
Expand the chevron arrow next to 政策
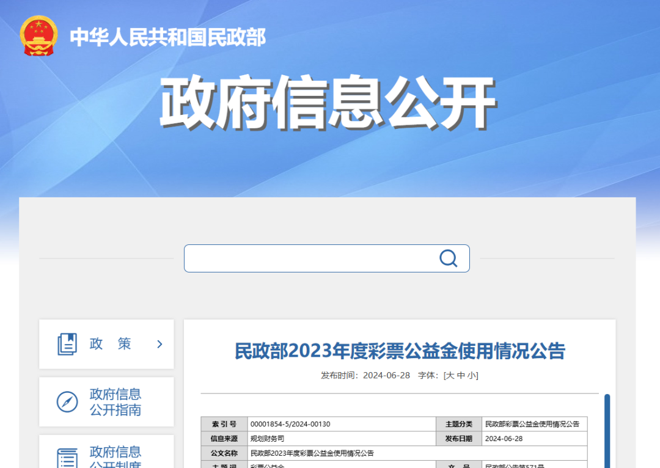pos(159,344)
